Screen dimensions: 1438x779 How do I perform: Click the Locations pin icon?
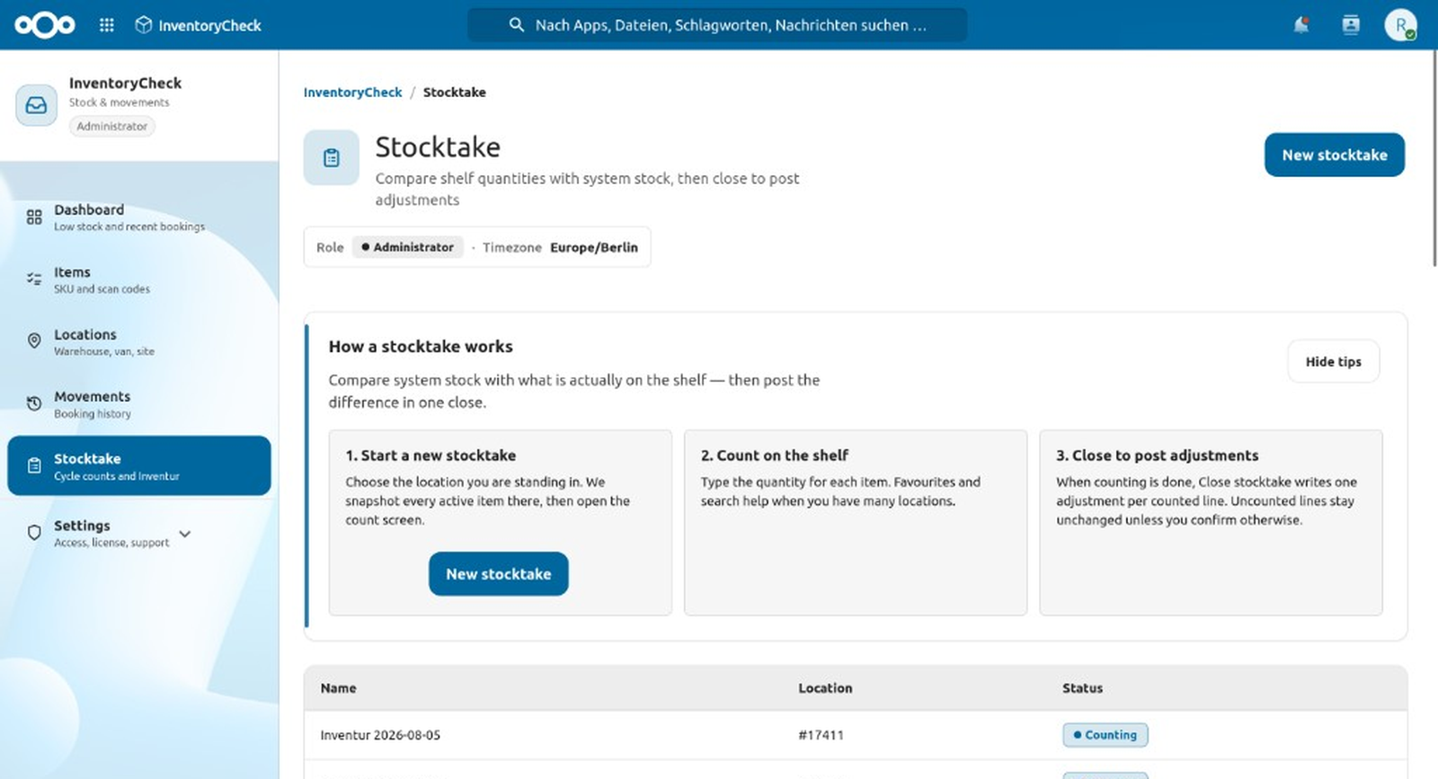(34, 341)
